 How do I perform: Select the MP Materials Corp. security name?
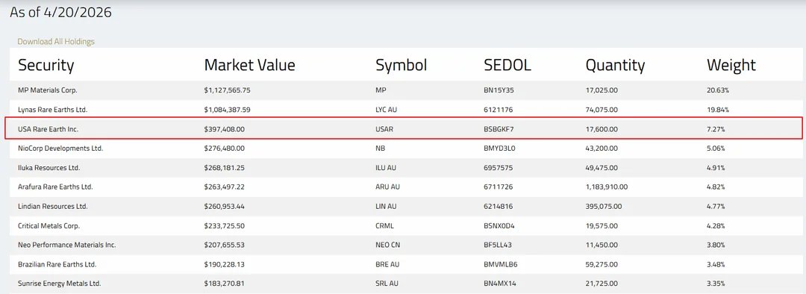coord(47,90)
